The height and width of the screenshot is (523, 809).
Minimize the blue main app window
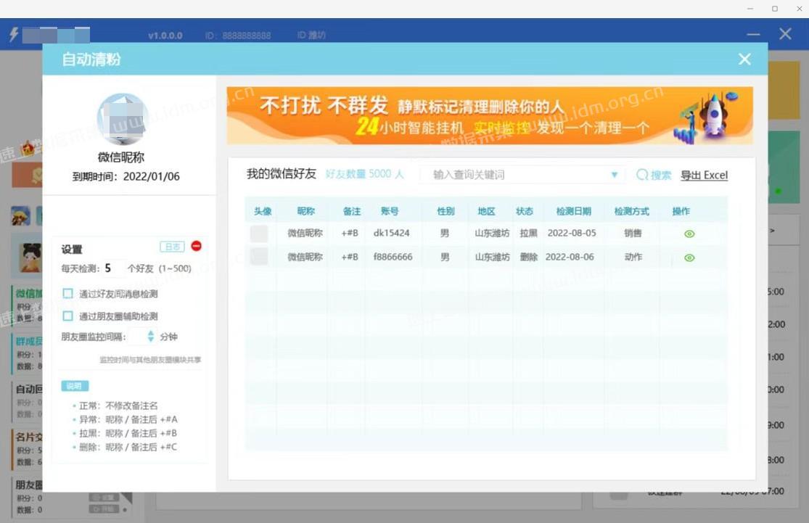753,35
